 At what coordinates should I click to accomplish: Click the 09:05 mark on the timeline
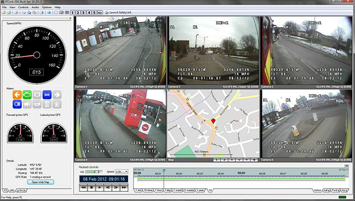(x=242, y=173)
